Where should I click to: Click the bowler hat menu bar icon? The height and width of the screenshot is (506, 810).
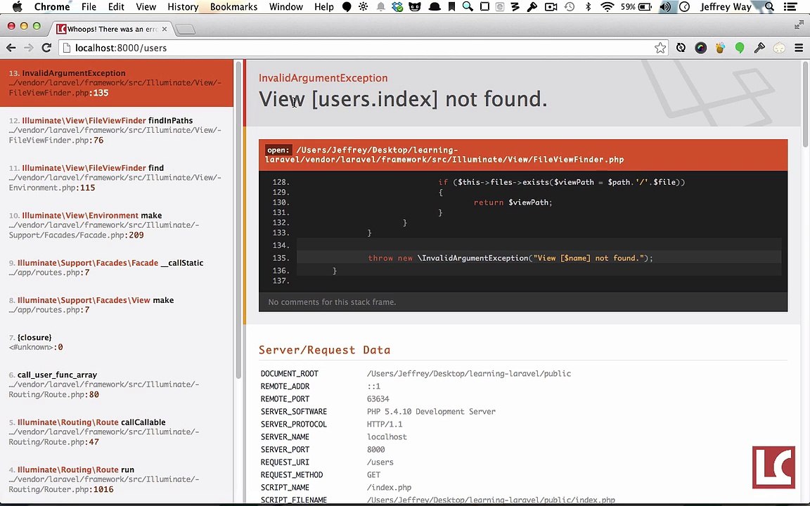click(435, 7)
